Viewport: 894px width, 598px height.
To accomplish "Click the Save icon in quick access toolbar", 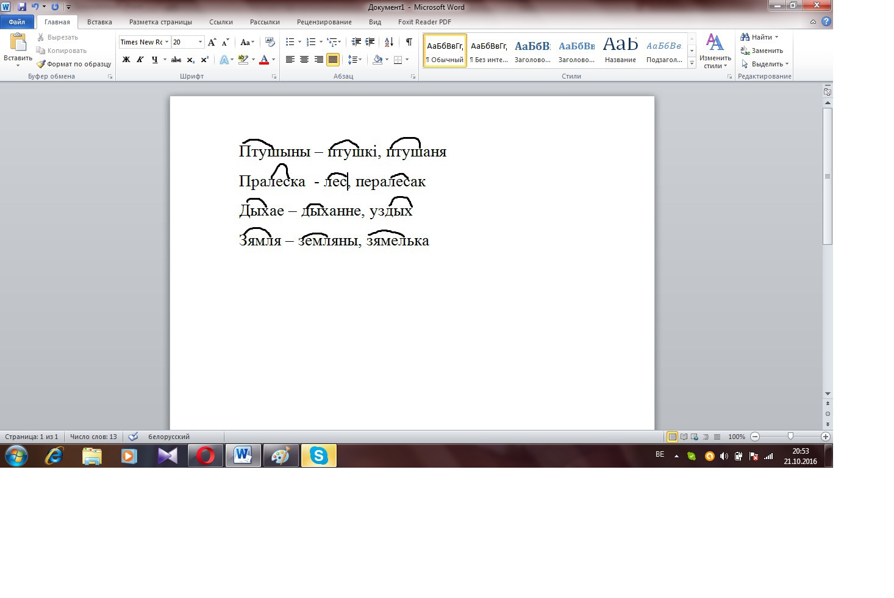I will pyautogui.click(x=22, y=7).
